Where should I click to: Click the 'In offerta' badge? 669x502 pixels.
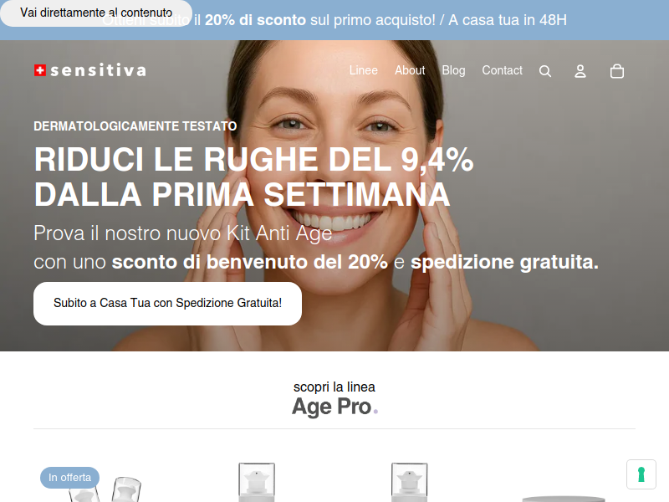69,477
